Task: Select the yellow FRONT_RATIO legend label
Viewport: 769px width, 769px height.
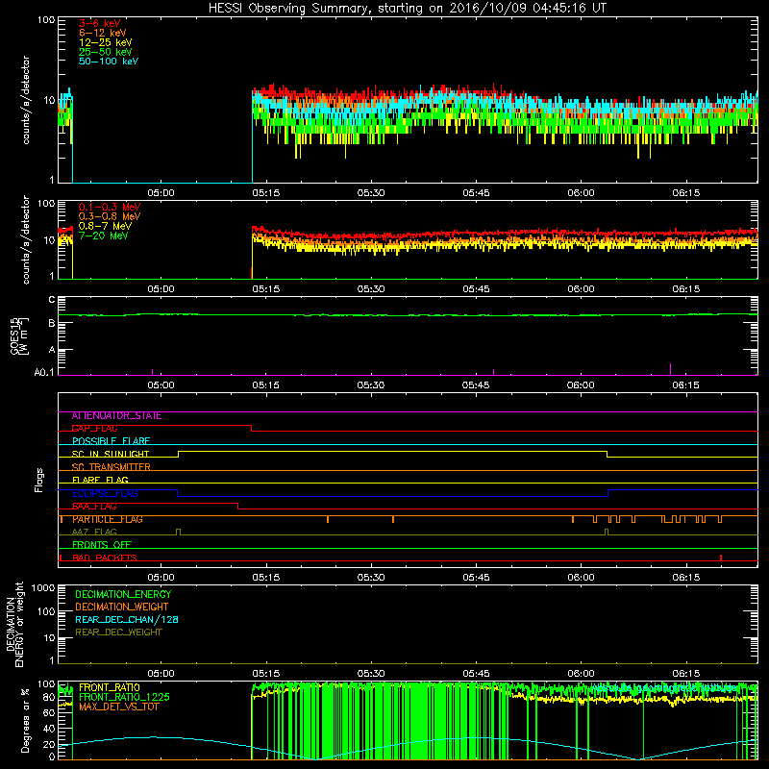Action: coord(110,687)
